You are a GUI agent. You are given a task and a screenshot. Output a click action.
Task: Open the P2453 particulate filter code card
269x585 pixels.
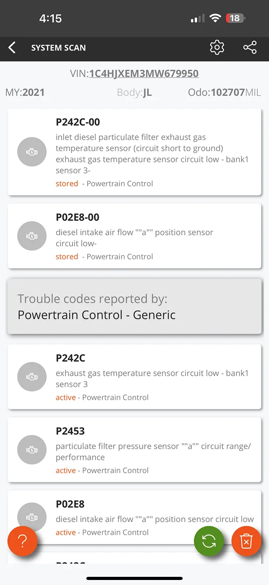pyautogui.click(x=135, y=450)
